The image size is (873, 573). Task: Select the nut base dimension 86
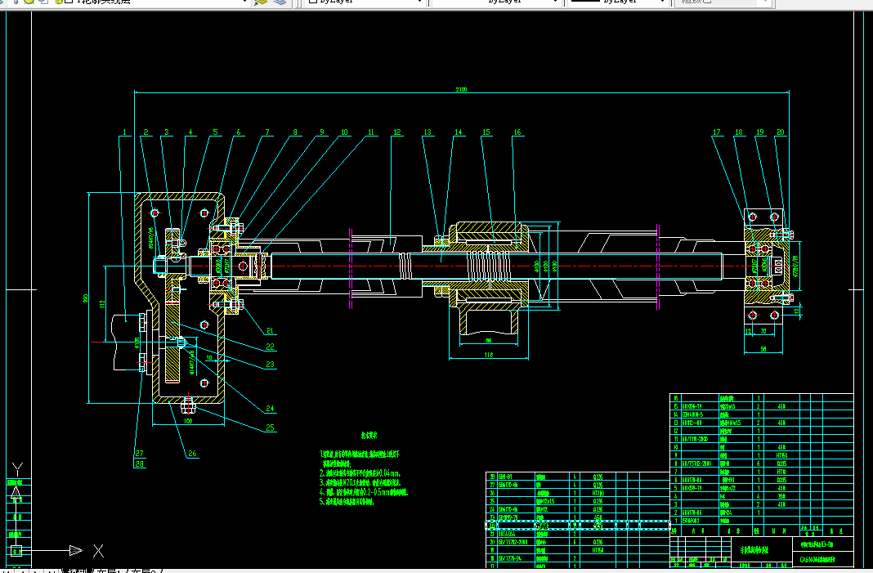coord(488,340)
